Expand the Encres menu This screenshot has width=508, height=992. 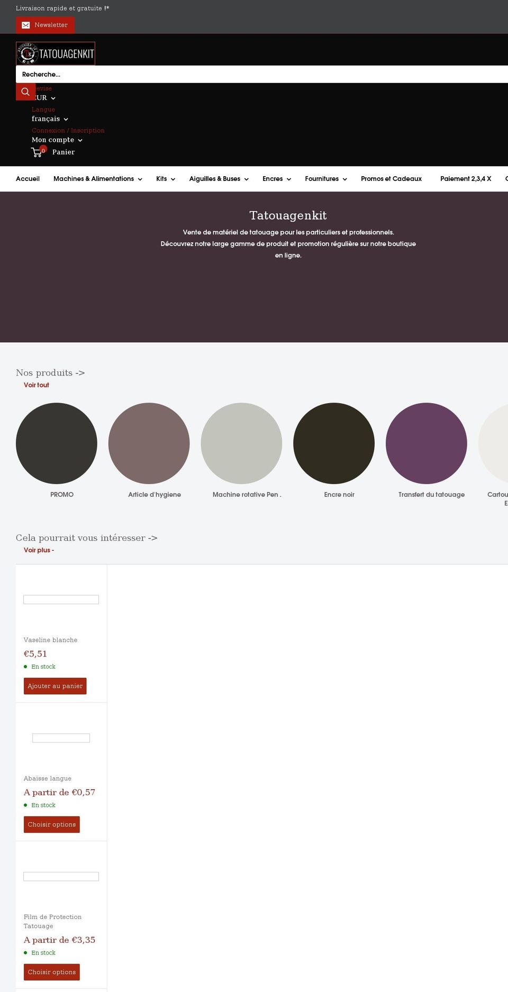click(x=277, y=179)
